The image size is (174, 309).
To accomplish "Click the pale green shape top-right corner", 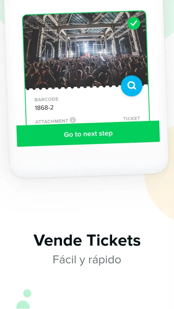I will 169,18.
